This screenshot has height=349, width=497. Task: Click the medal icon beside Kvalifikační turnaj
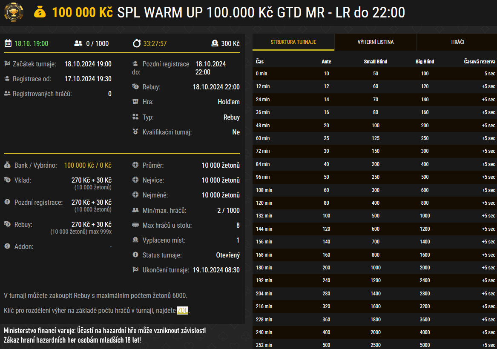135,132
